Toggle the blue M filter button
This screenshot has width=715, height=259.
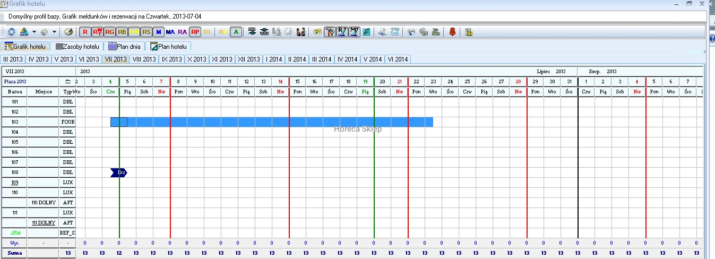pyautogui.click(x=158, y=32)
